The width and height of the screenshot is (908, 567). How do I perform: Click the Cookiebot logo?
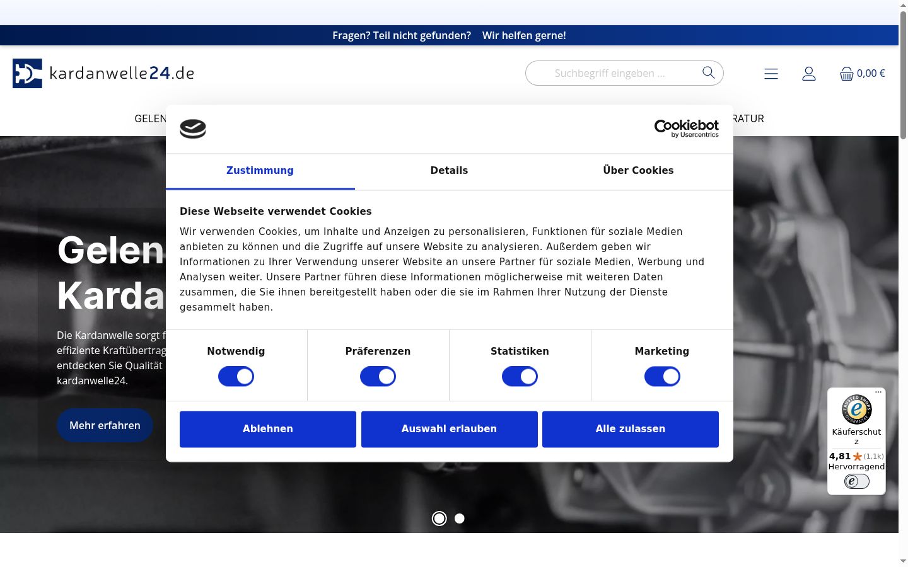[x=687, y=129]
